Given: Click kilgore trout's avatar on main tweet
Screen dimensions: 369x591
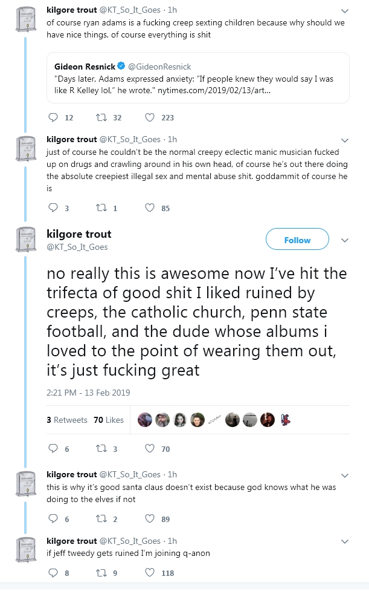Looking at the screenshot, I should tap(25, 240).
